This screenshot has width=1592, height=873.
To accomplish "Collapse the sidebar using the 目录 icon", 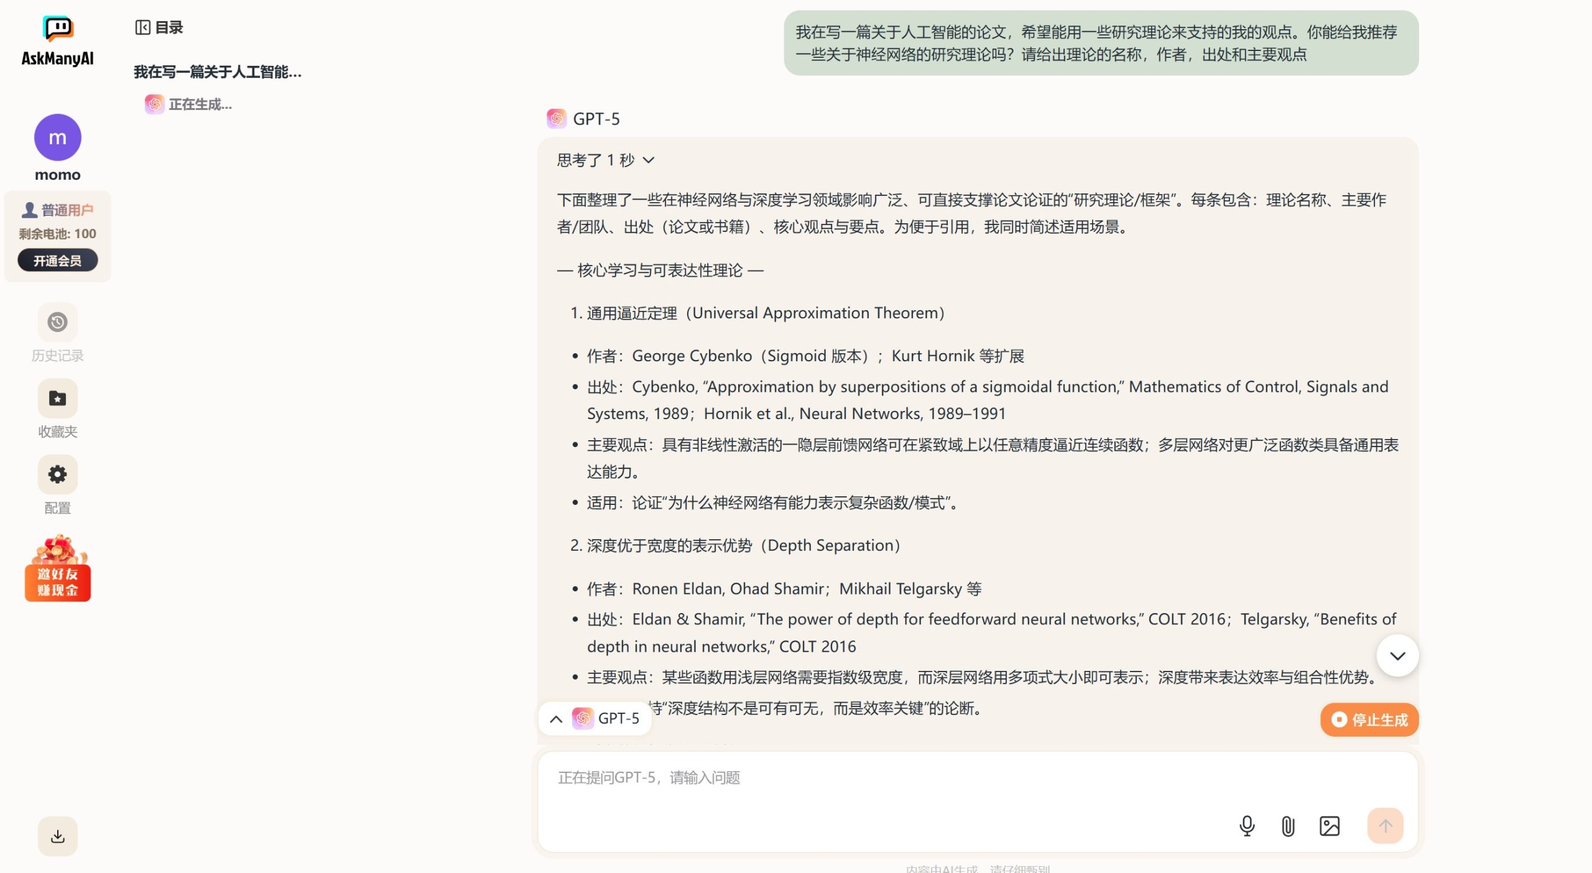I will click(143, 27).
